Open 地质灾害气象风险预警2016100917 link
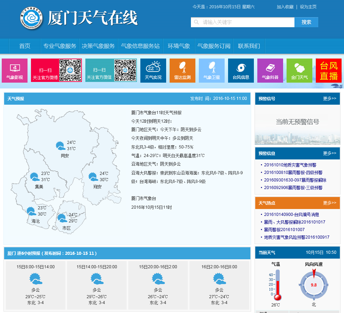Screen dimensions: 344x313 pos(297,237)
